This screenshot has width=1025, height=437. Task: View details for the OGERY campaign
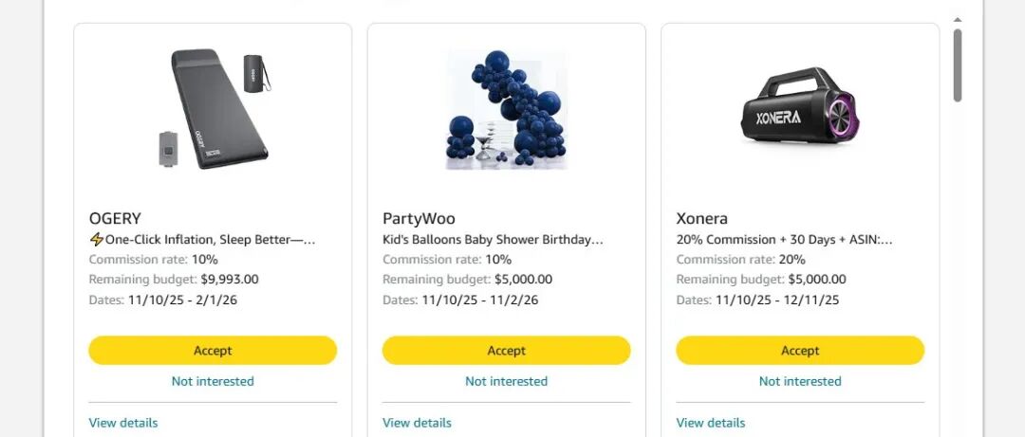(123, 423)
